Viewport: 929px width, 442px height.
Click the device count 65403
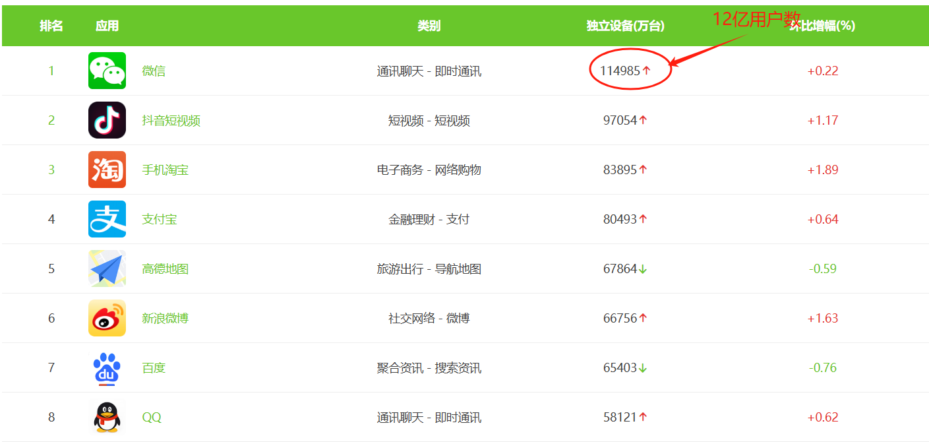[x=620, y=367]
